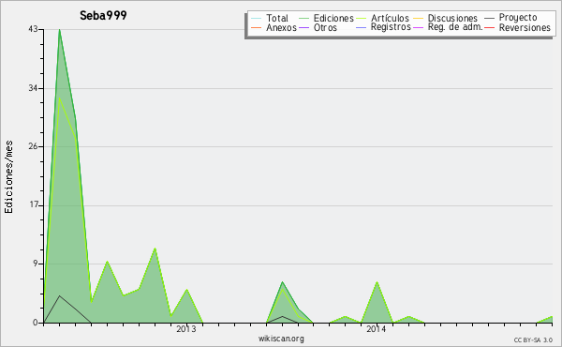Click the Total legend color line
Screen dimensions: 562x347
(x=257, y=19)
